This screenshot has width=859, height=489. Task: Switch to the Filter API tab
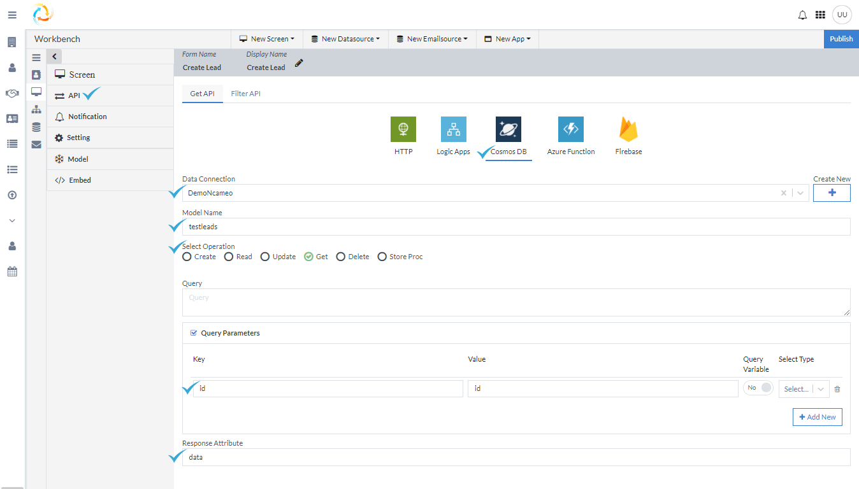click(x=245, y=94)
